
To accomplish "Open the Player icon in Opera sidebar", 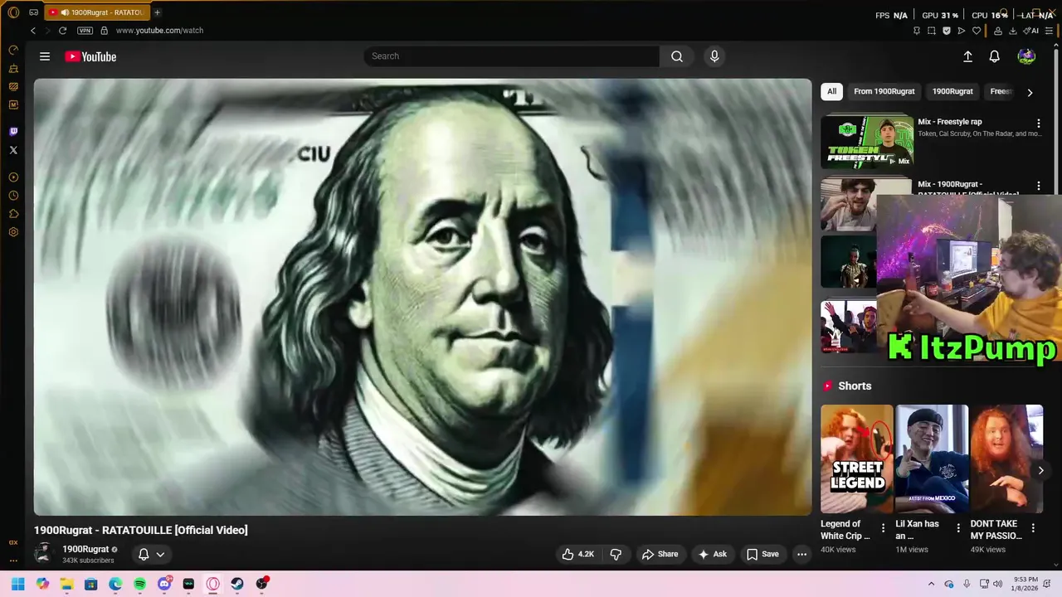I will point(13,177).
